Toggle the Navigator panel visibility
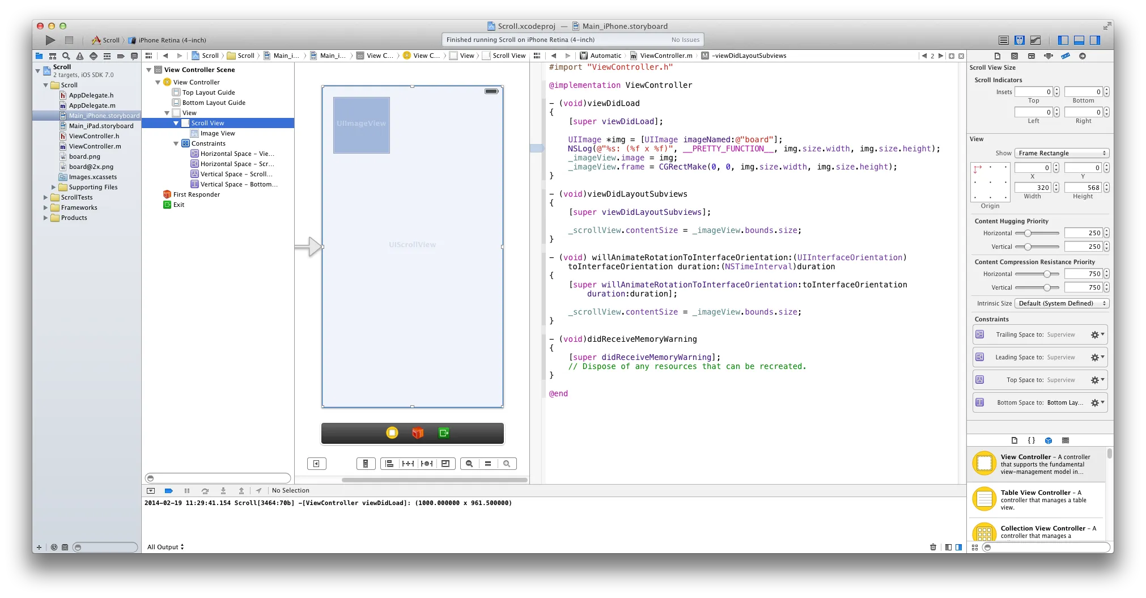This screenshot has height=598, width=1146. [x=1063, y=40]
